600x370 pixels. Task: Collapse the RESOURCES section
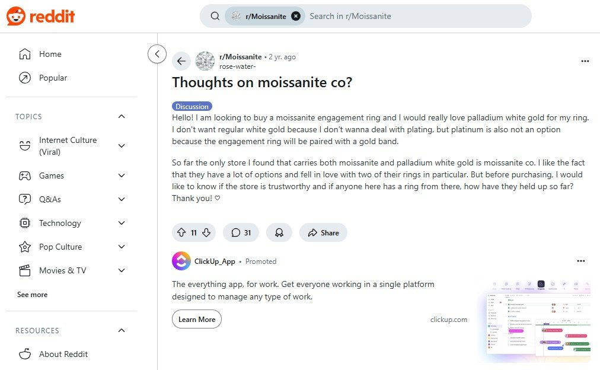122,330
